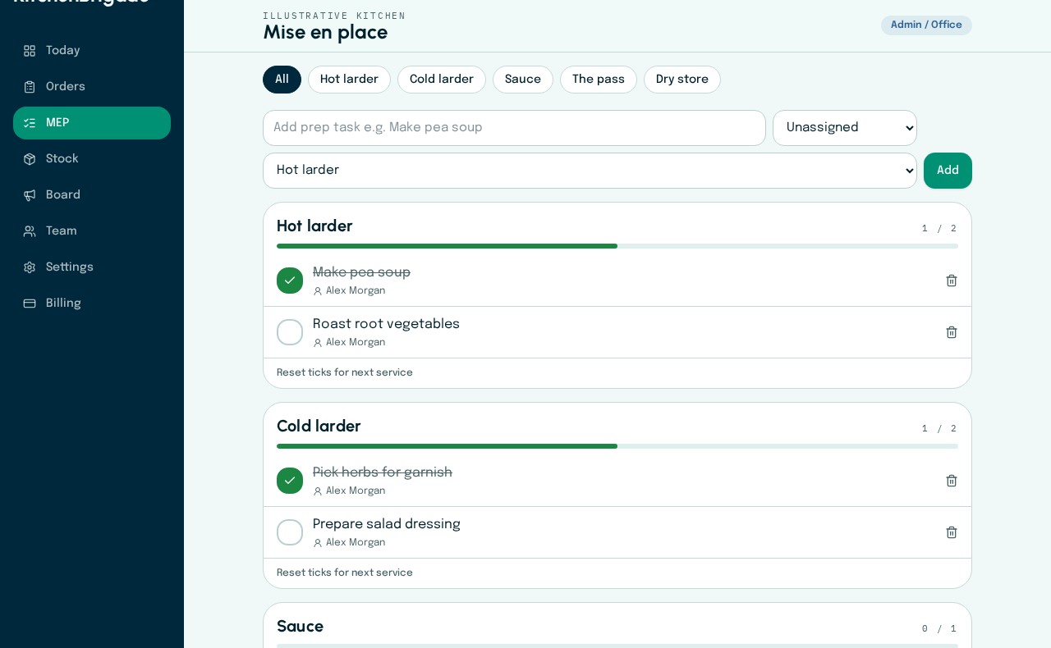Filter by Cold larder tab

(442, 80)
